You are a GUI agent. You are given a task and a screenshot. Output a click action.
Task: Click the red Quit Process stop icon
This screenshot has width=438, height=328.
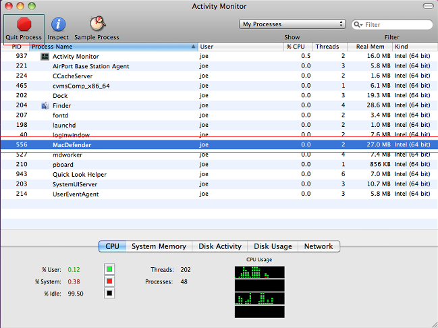pos(24,25)
